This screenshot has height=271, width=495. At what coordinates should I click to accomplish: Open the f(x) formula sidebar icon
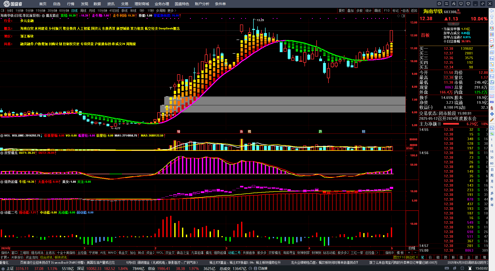[492, 82]
